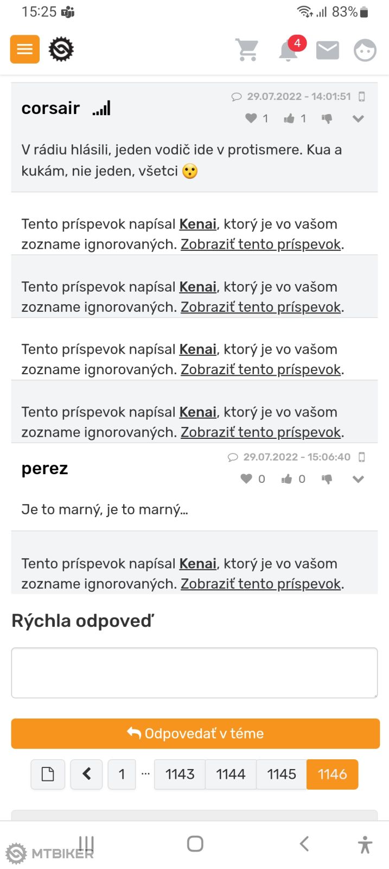Thumbs up corsair's post
Image resolution: width=389 pixels, height=869 pixels.
tap(289, 118)
